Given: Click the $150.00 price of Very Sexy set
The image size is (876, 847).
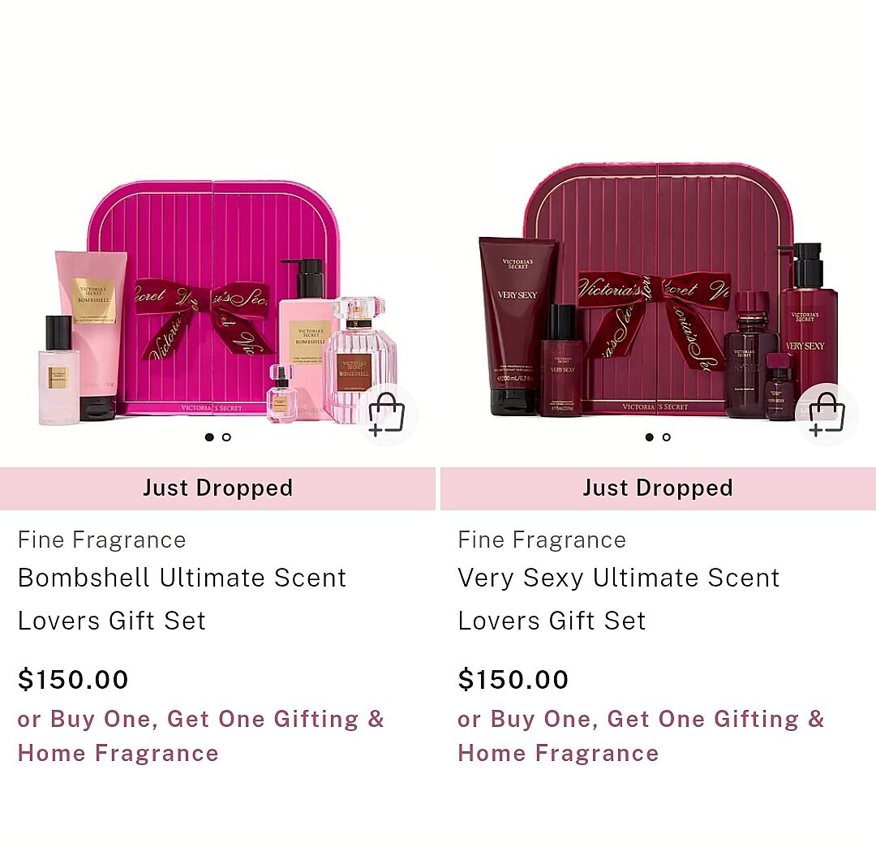Looking at the screenshot, I should point(513,679).
